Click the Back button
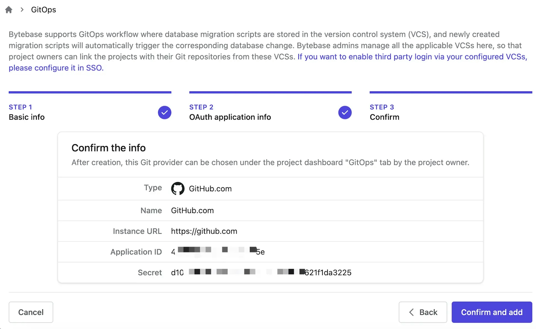The image size is (536, 329). 423,312
